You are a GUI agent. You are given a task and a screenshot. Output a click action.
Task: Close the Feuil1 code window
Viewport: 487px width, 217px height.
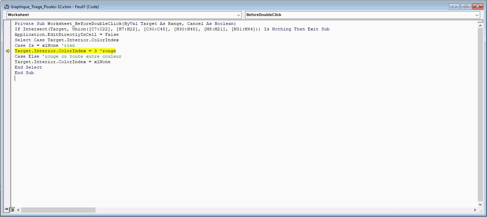pos(478,6)
